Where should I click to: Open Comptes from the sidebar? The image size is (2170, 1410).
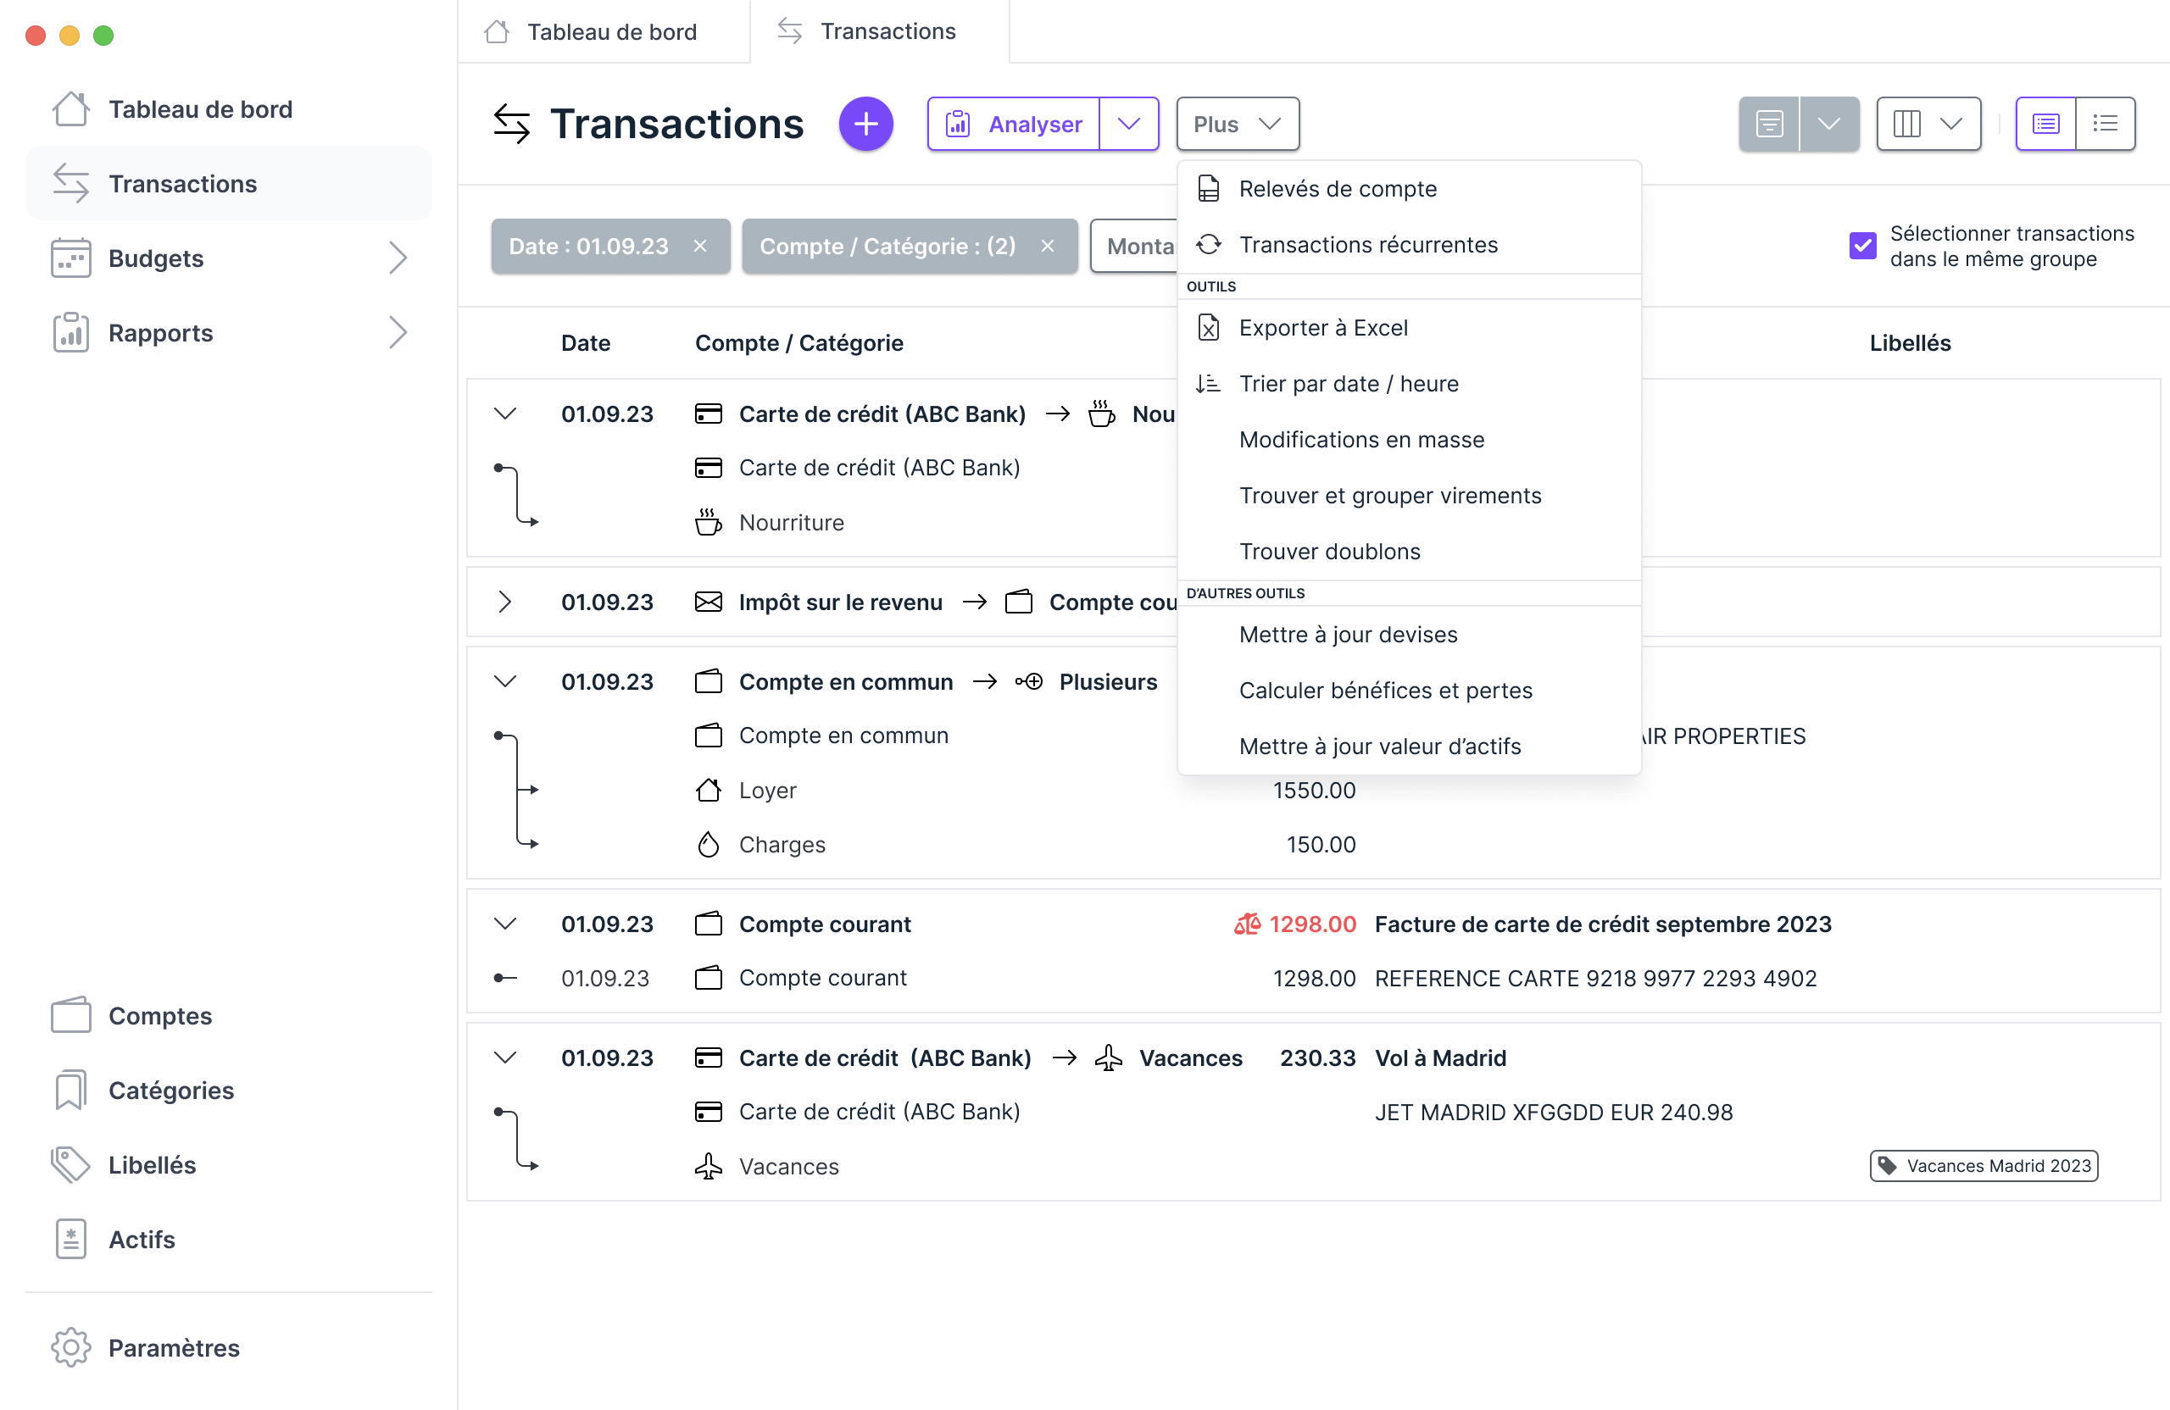point(160,1015)
